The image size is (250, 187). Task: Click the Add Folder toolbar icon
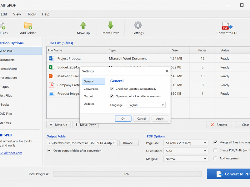[x=28, y=26]
